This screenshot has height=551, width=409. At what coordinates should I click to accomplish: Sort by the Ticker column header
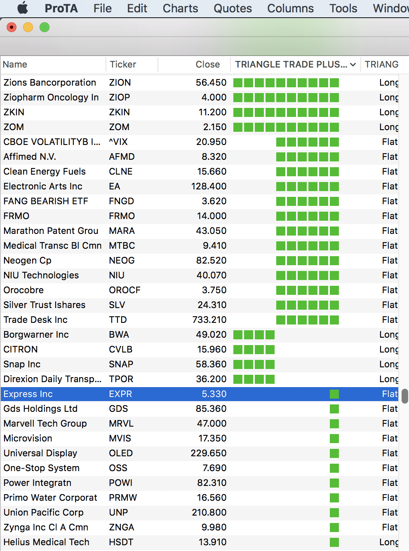(132, 64)
